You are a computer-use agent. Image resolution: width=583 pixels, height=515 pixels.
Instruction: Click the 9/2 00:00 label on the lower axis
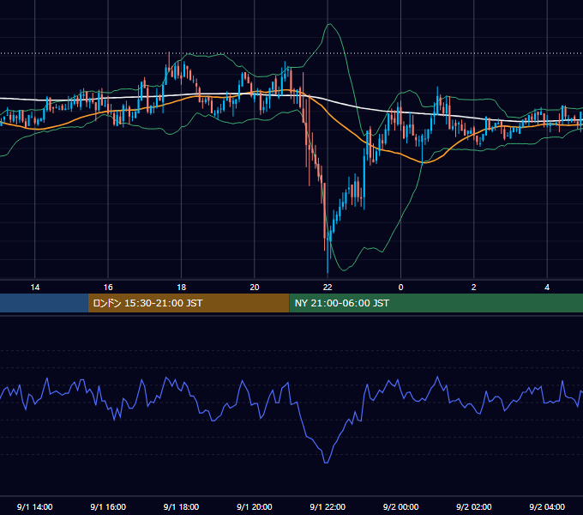click(401, 506)
